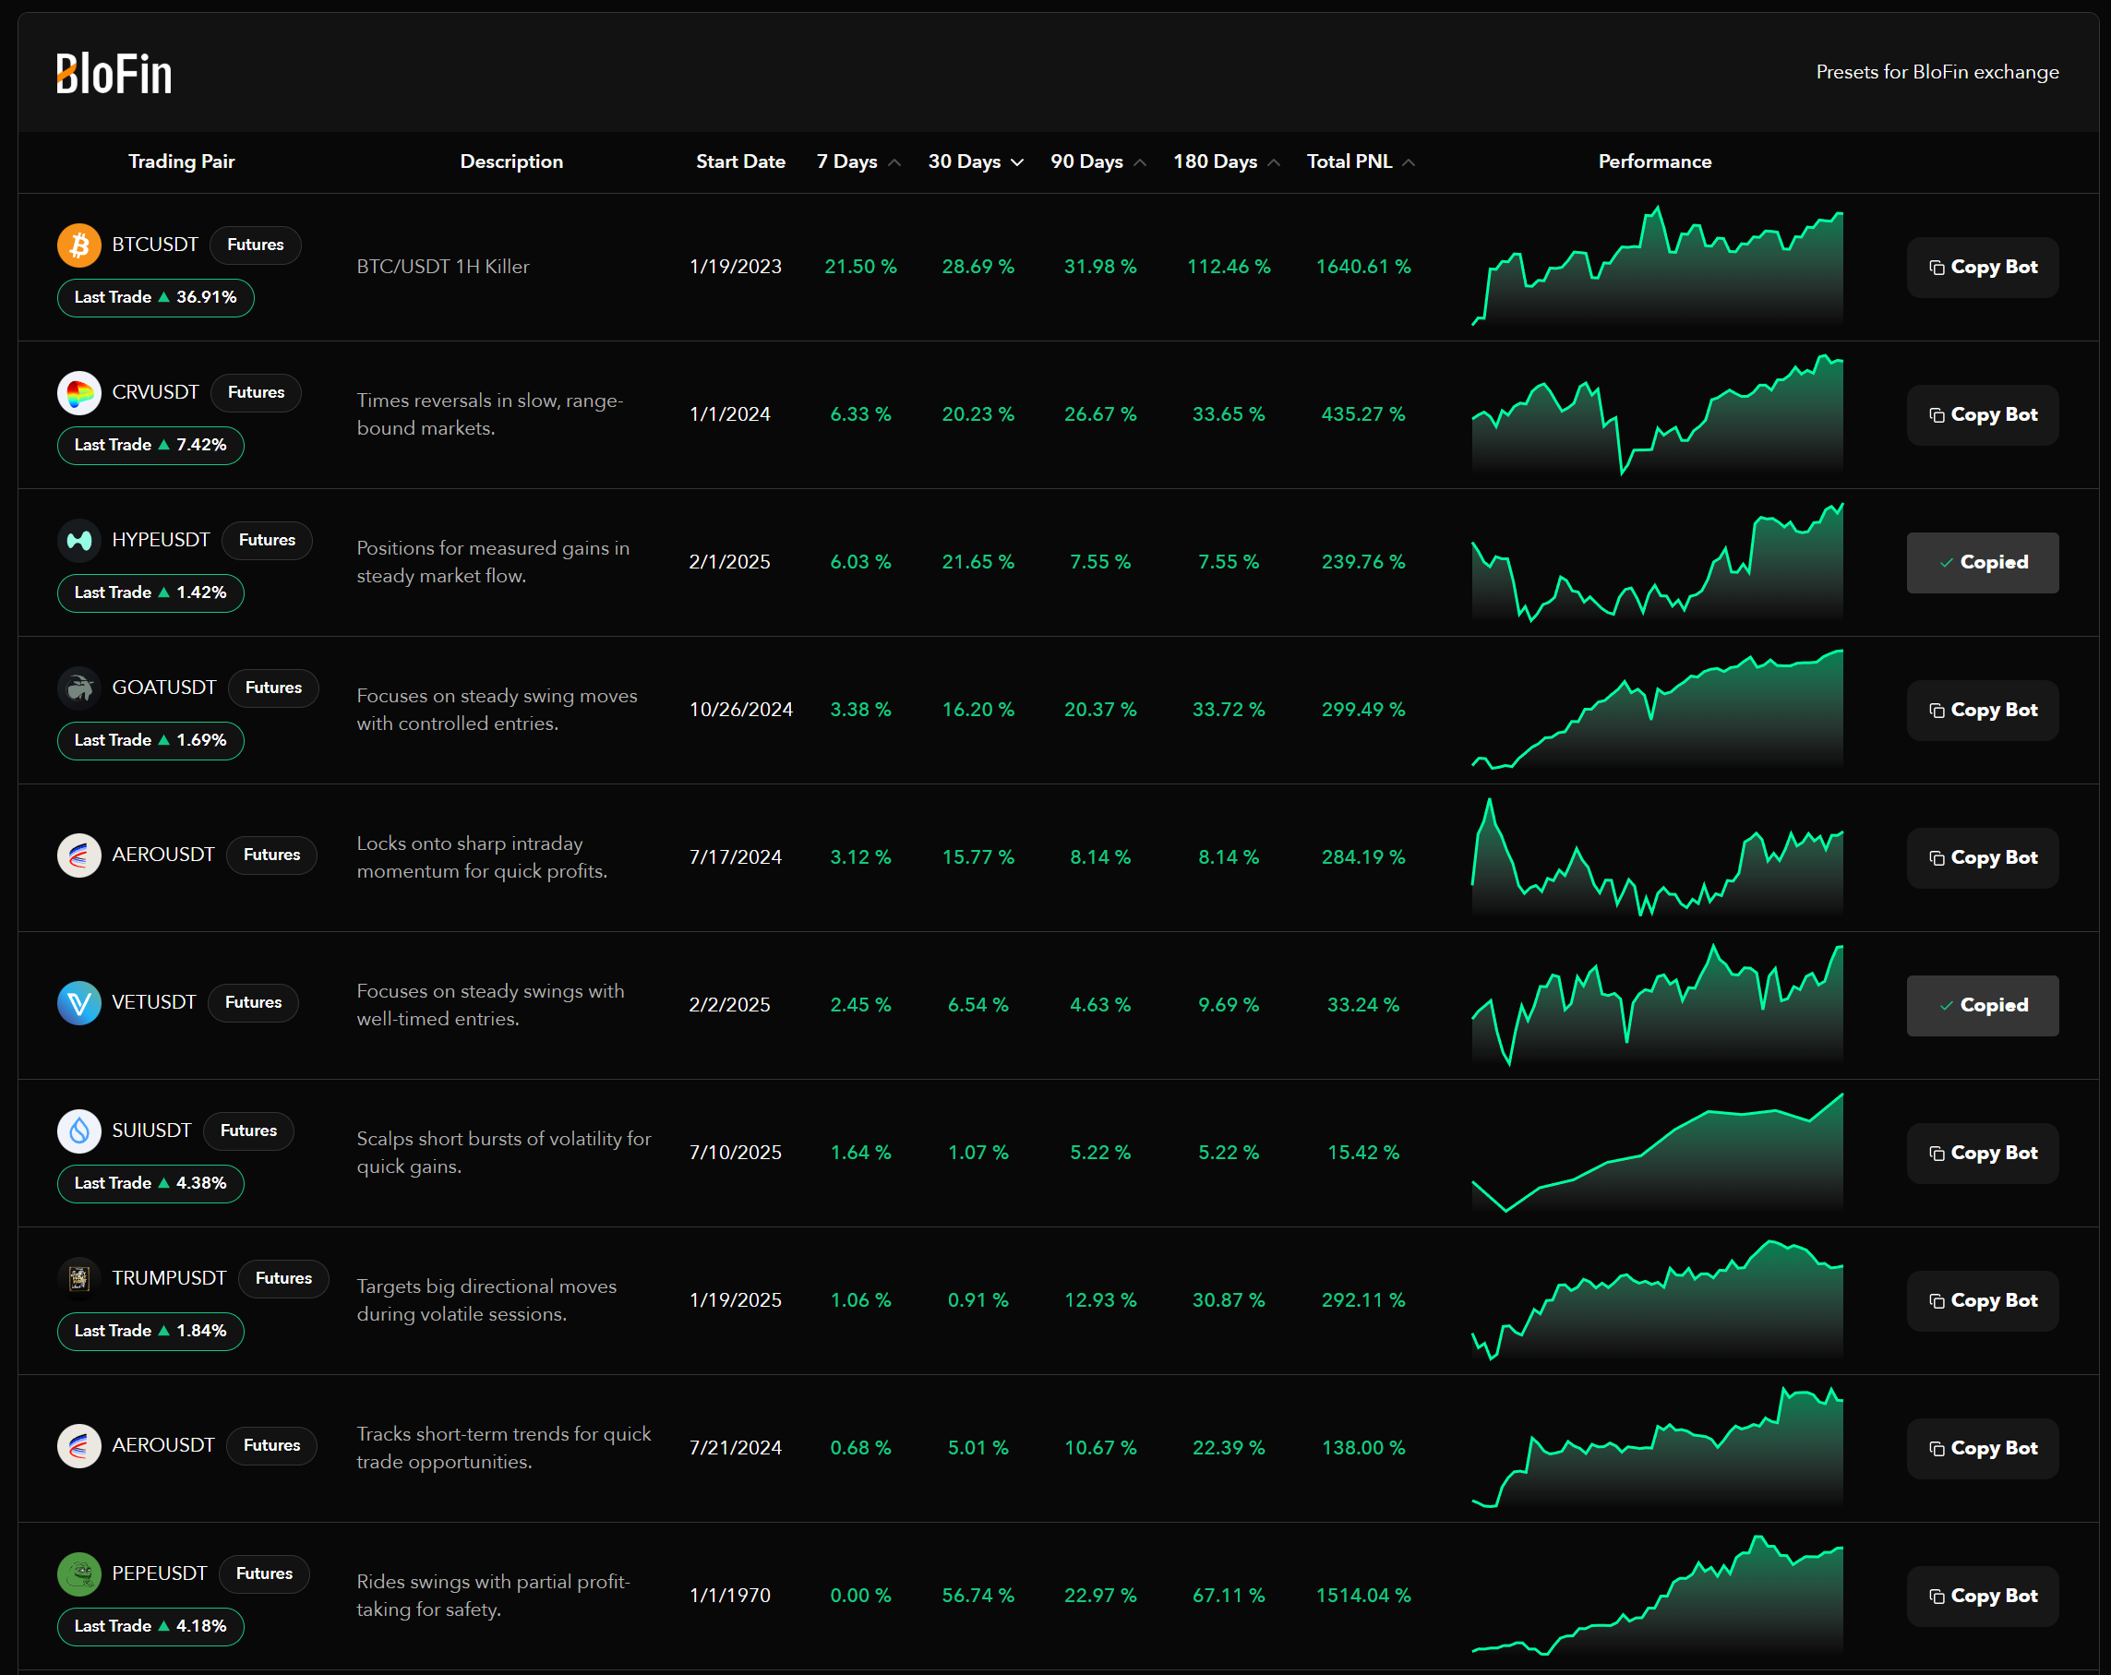Open the TRUMPUSDT performance chart
Viewport: 2111px width, 1675px height.
[1657, 1301]
